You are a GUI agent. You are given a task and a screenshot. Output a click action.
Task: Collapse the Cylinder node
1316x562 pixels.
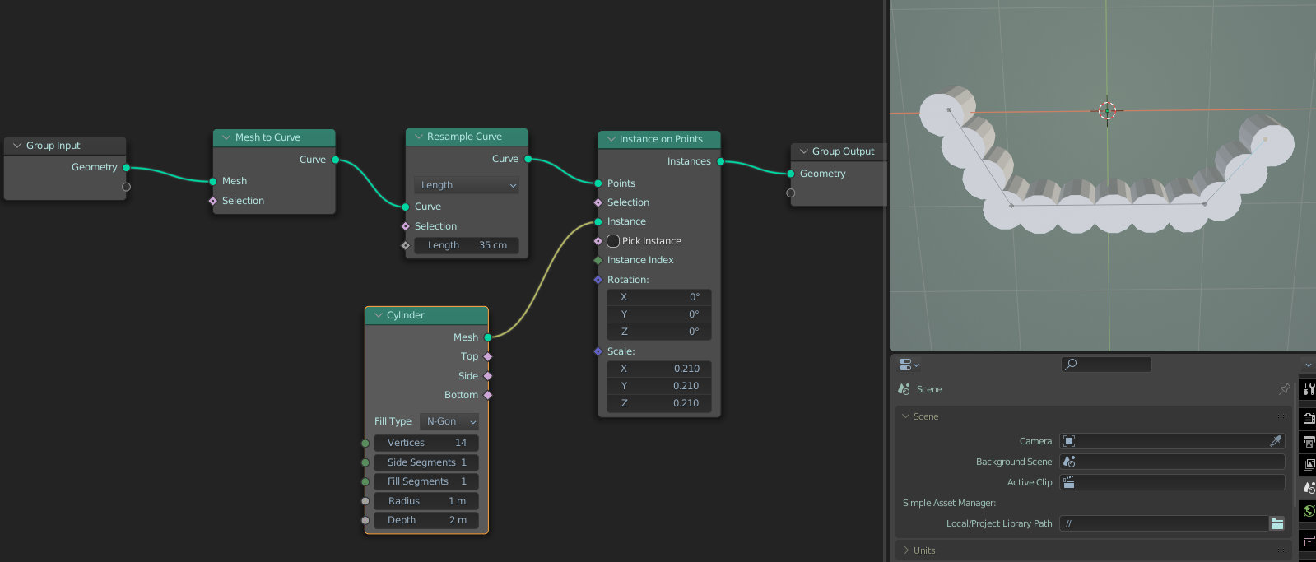point(379,315)
